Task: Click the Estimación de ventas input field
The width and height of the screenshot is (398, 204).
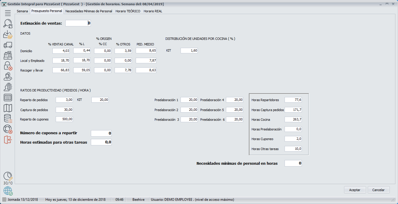Action: [x=78, y=23]
